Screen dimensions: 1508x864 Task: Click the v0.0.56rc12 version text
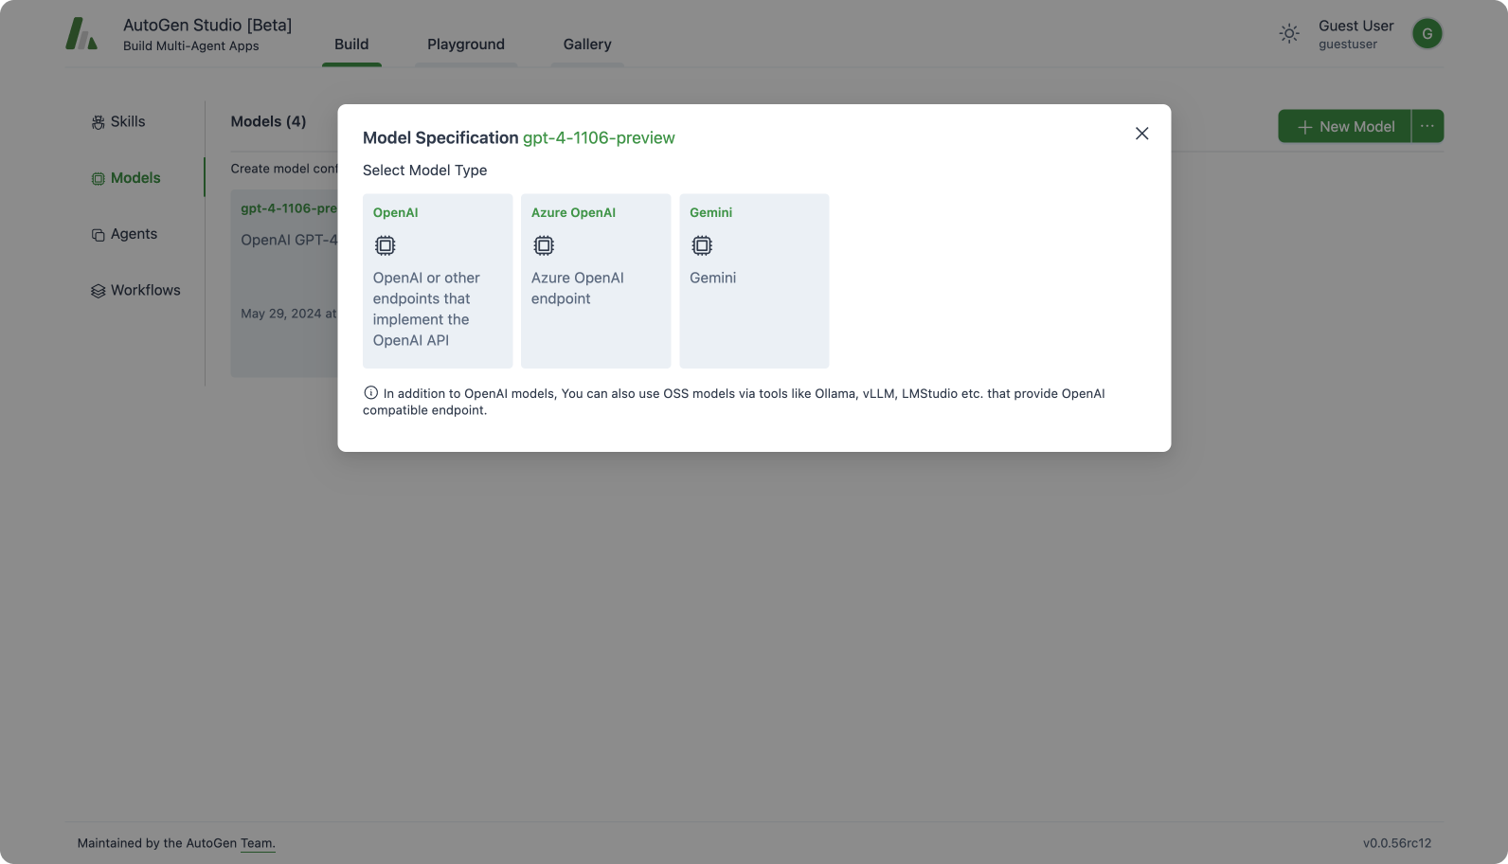point(1397,843)
